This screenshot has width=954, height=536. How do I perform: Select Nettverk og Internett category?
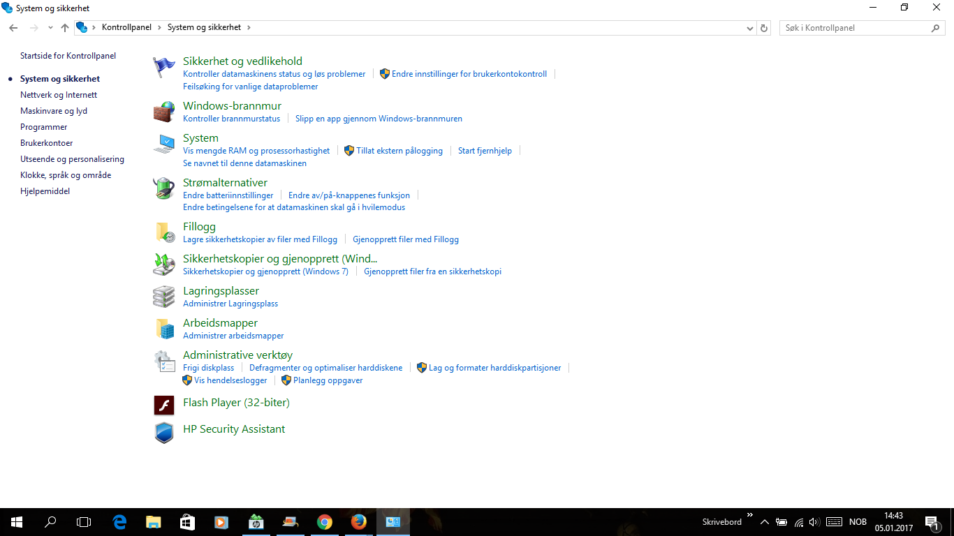(59, 95)
